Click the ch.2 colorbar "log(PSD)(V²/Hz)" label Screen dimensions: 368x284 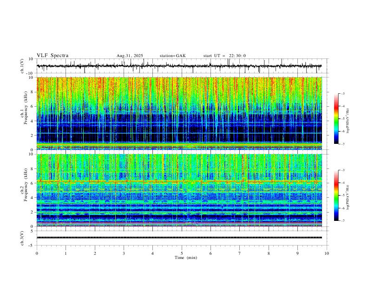coord(348,197)
